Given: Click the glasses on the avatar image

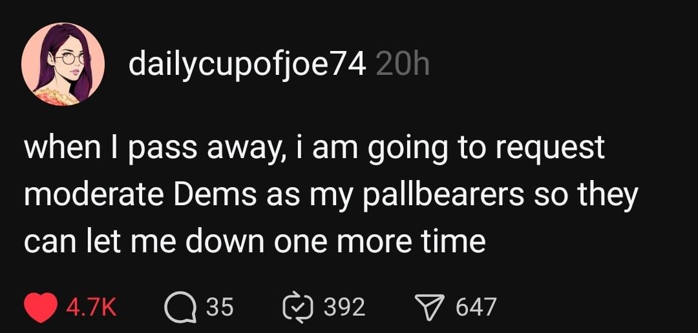Looking at the screenshot, I should point(70,58).
